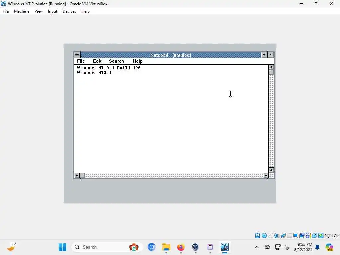Click the flower search highlight icon

134,247
